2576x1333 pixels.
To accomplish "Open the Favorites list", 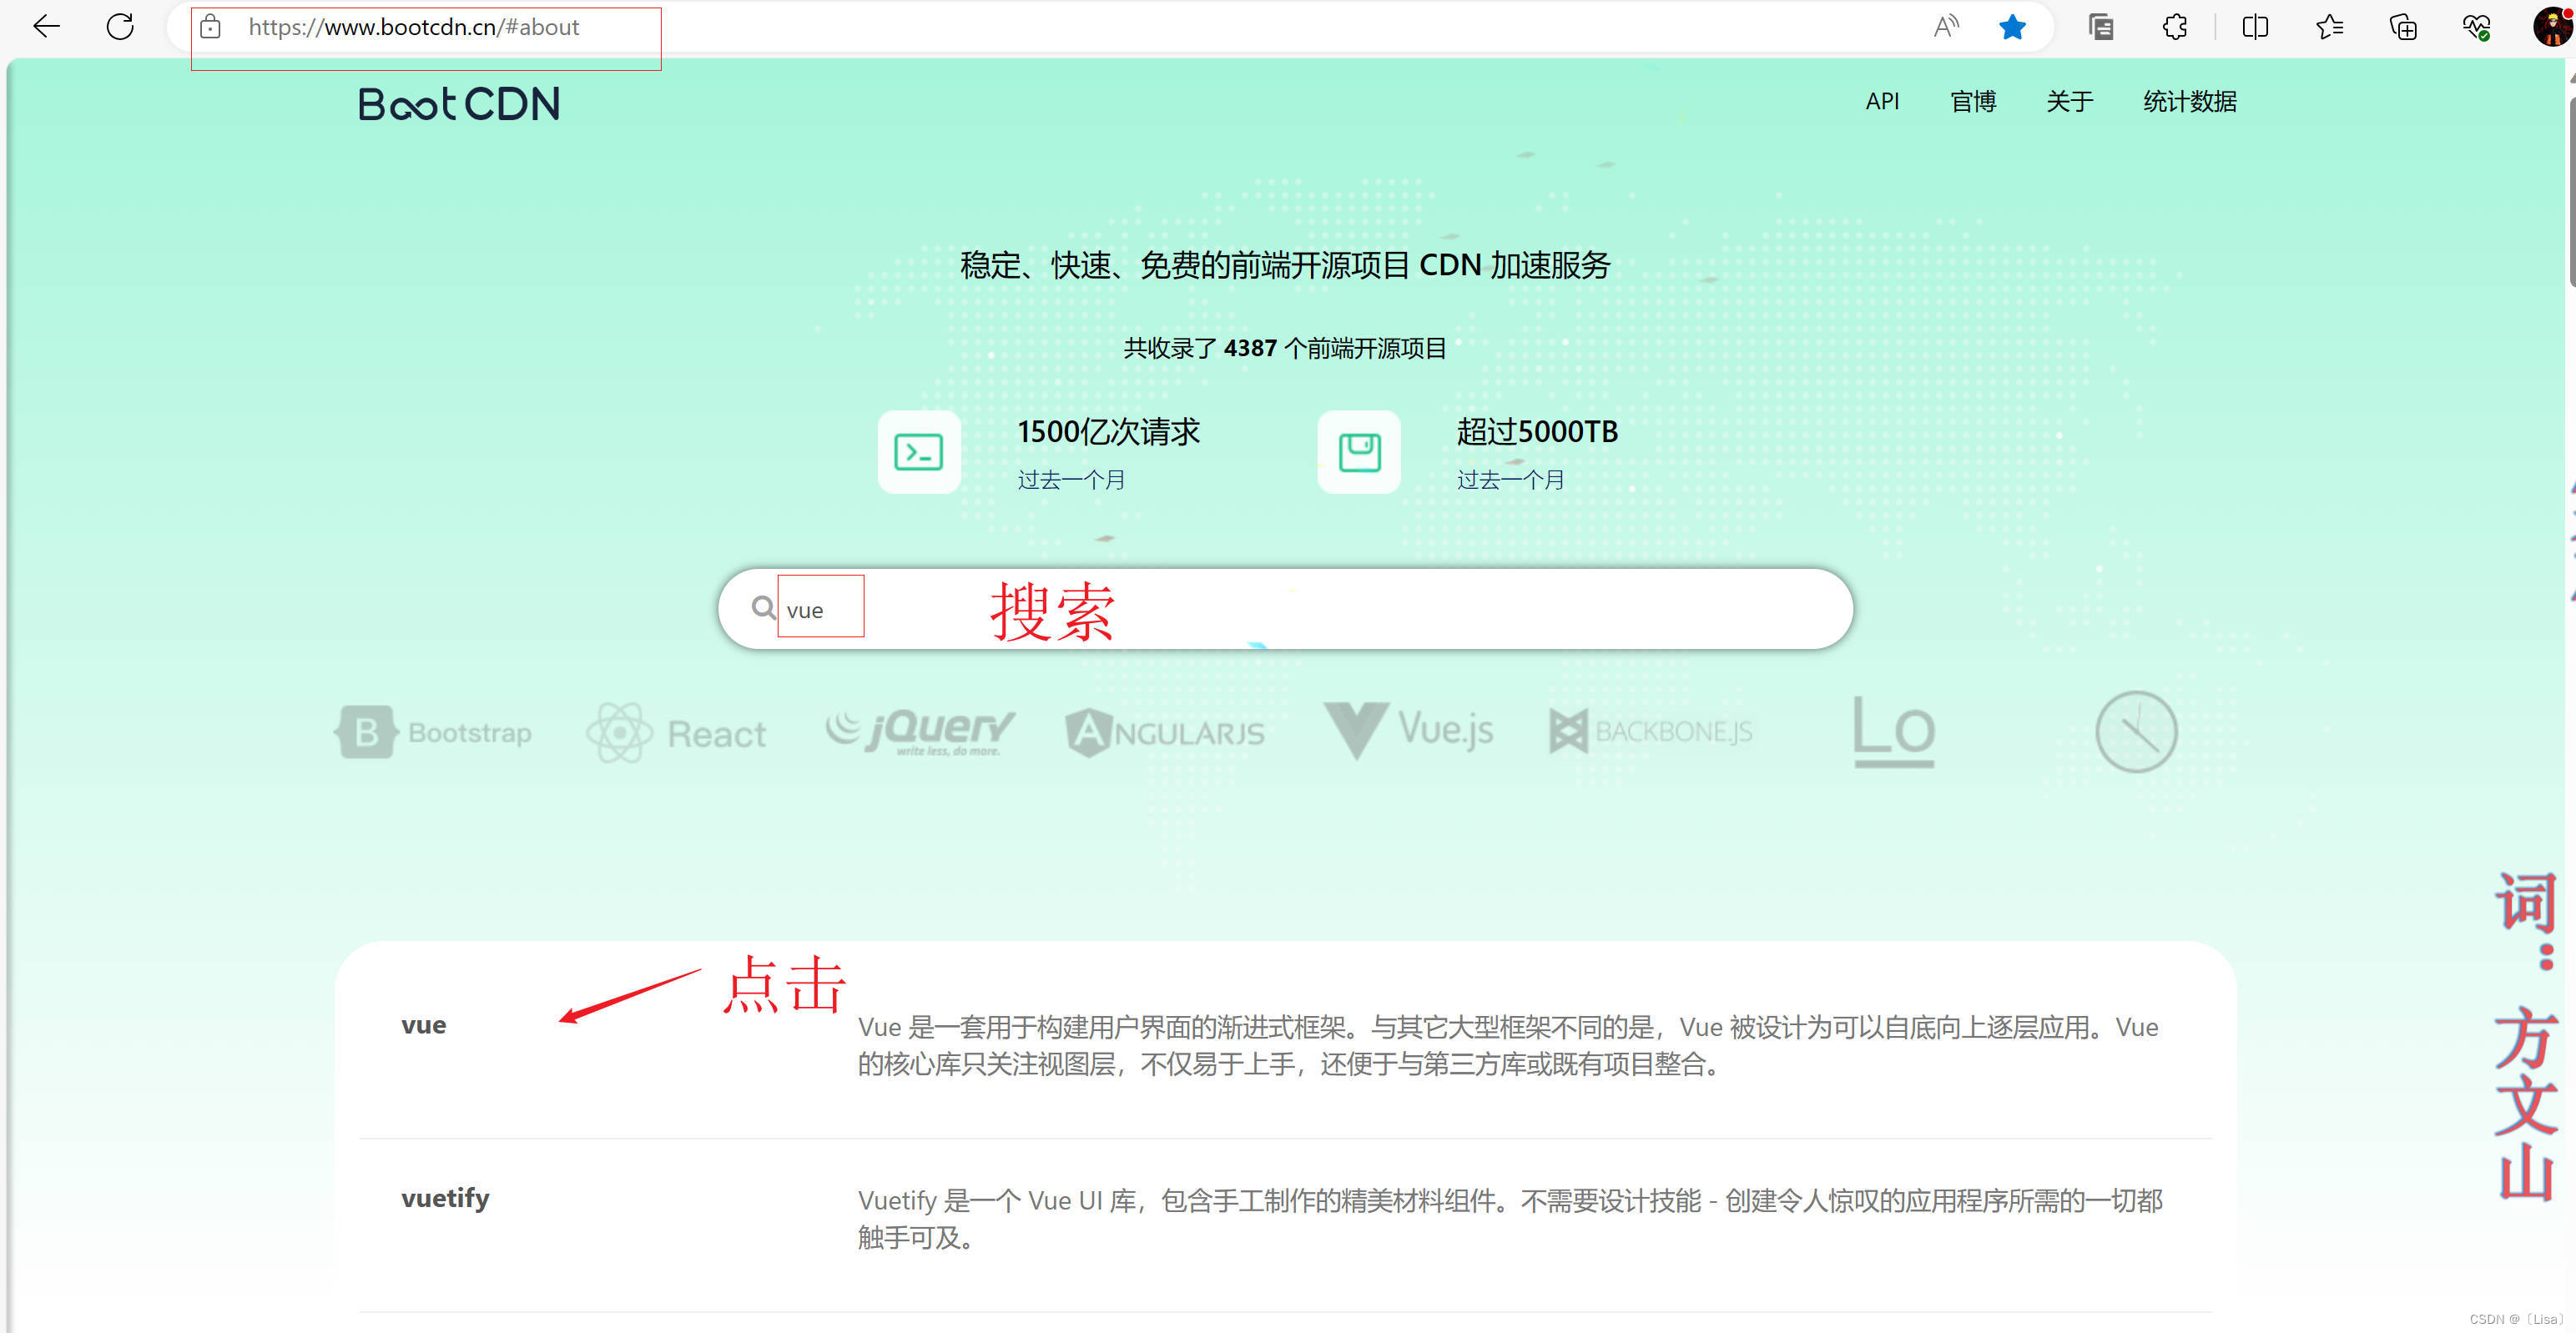I will click(x=2329, y=27).
